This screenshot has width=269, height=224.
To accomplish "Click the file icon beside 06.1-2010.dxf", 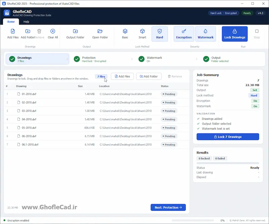I will click(x=19, y=145).
